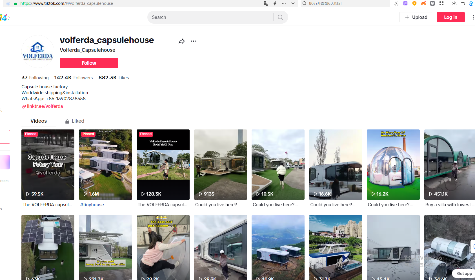Open the video with 451.1K views

coord(450,165)
